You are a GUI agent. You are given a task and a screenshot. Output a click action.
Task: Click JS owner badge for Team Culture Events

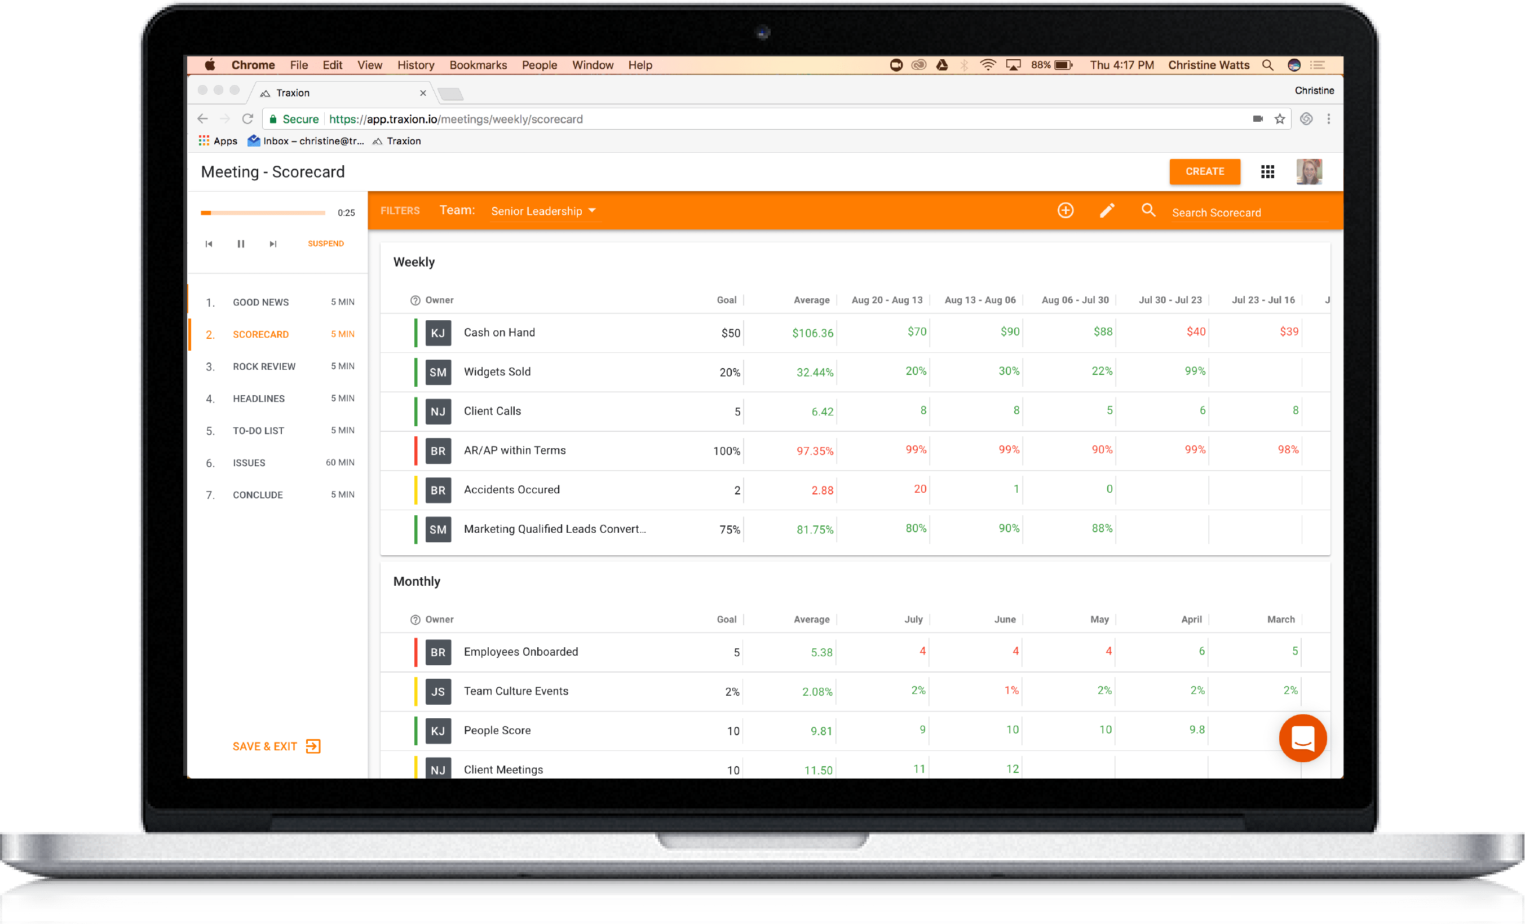[438, 691]
